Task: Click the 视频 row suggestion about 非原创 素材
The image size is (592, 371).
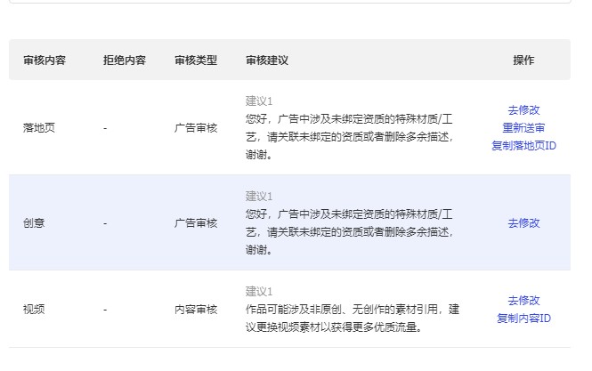Action: click(x=353, y=319)
